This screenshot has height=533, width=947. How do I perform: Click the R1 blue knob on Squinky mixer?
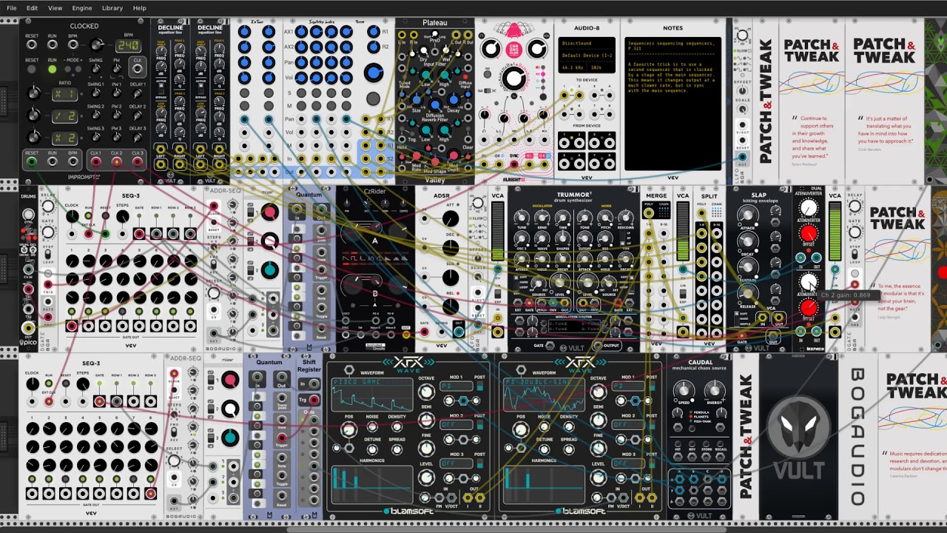tap(373, 32)
